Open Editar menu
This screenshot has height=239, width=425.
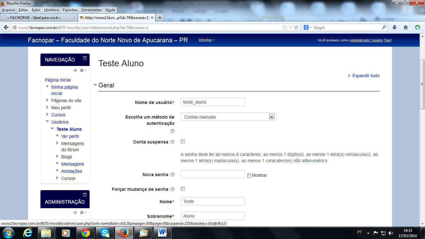[23, 10]
